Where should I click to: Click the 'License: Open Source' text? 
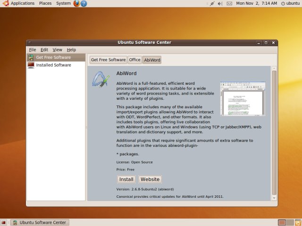[134, 162]
